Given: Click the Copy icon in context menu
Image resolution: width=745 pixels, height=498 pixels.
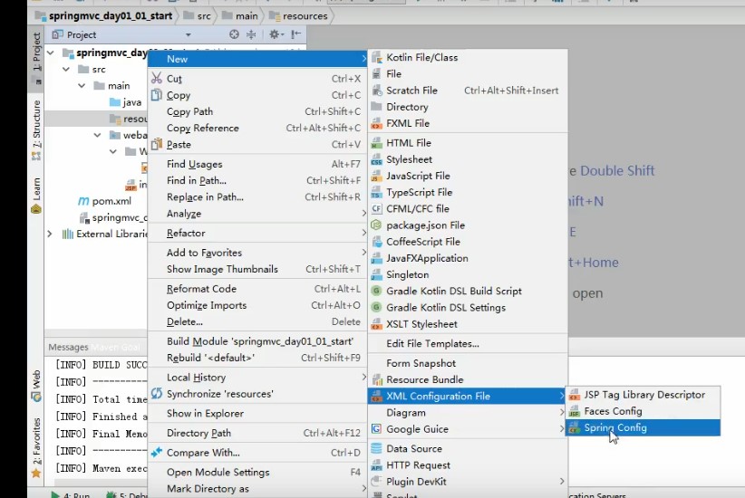Looking at the screenshot, I should (156, 95).
